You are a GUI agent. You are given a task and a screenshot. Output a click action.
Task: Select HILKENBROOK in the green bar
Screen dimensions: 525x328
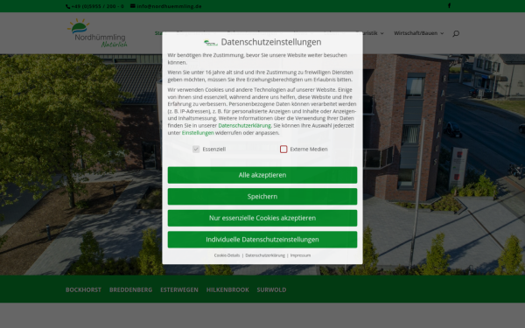click(227, 290)
